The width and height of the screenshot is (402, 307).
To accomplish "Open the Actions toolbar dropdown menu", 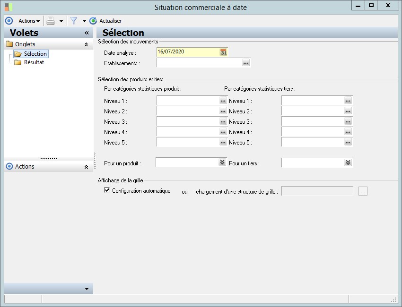I will tap(29, 21).
